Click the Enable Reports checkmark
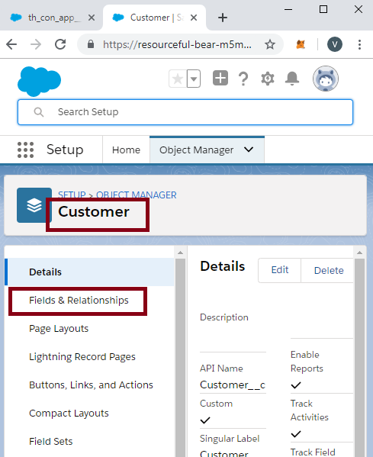Image resolution: width=373 pixels, height=457 pixels. point(296,385)
